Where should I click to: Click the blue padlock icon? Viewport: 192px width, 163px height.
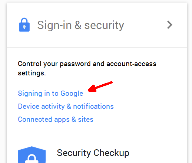(24, 25)
